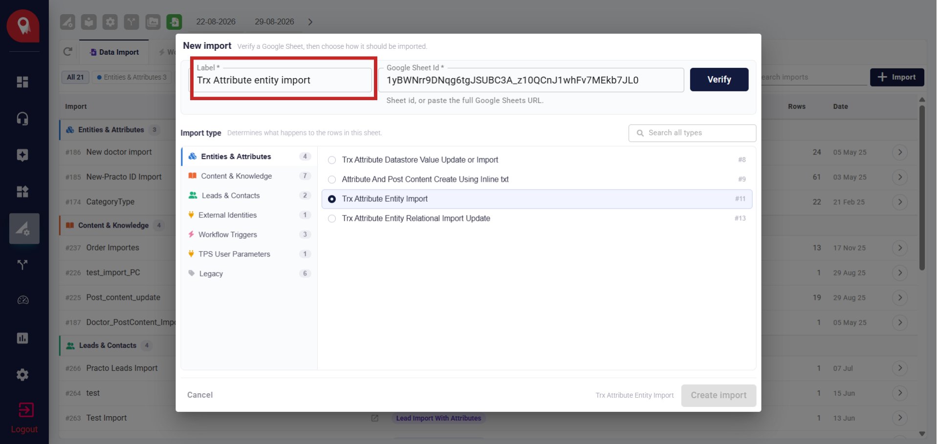This screenshot has height=444, width=938.
Task: Click the Verify button
Action: pyautogui.click(x=719, y=80)
